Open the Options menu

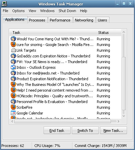(x=18, y=11)
